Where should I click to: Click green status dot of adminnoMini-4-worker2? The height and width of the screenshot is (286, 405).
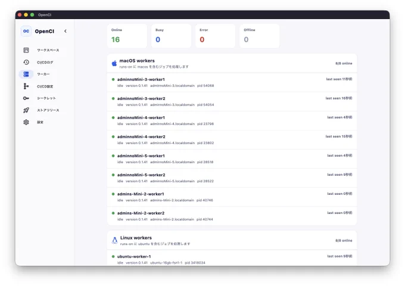[x=113, y=136]
